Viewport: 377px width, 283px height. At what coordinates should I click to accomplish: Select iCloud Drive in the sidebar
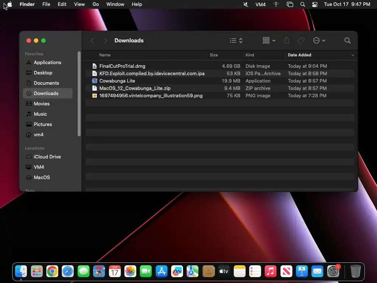pyautogui.click(x=47, y=157)
